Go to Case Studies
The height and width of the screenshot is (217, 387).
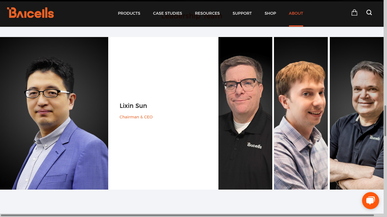(167, 13)
